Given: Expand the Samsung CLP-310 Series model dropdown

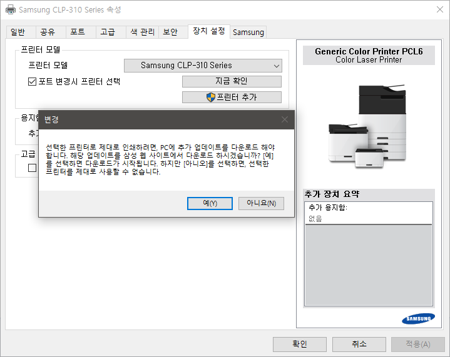Looking at the screenshot, I should [203, 66].
